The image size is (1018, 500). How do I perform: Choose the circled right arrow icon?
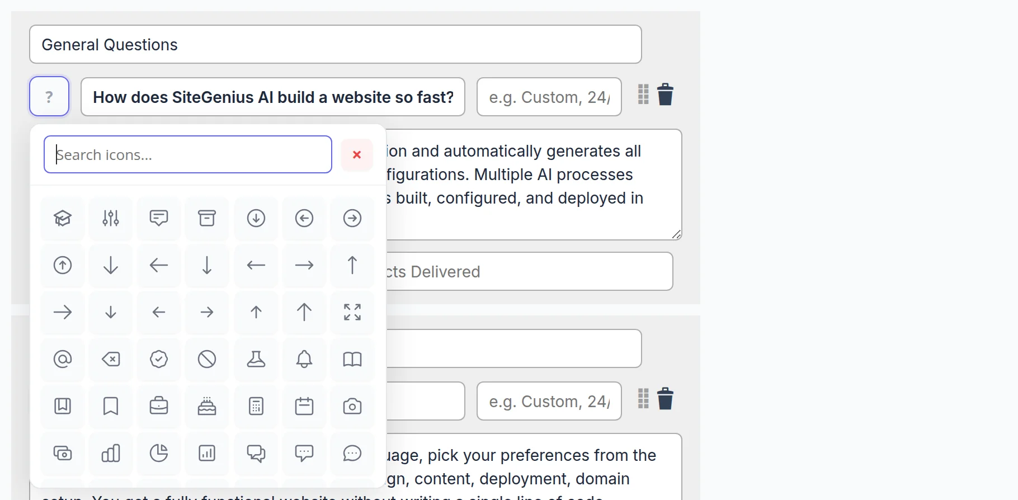click(352, 218)
